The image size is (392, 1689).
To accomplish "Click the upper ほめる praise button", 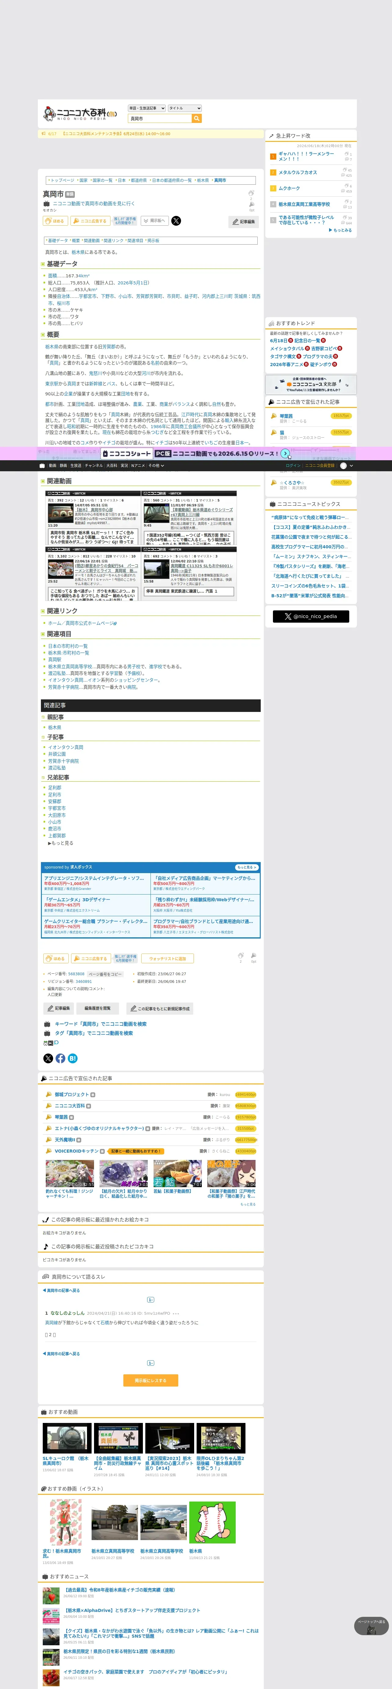I will tap(55, 221).
